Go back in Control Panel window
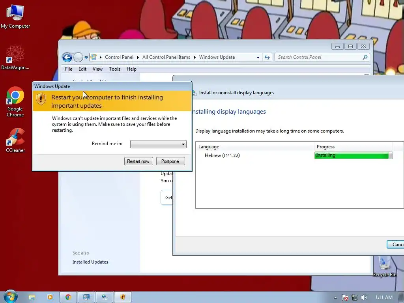Viewport: 404px width, 303px height. (67, 57)
